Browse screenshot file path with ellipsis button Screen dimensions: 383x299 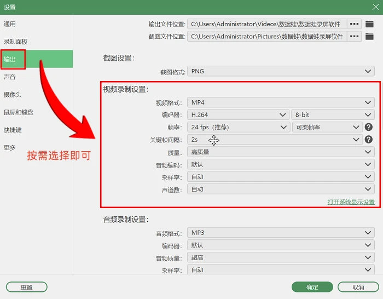coord(354,37)
